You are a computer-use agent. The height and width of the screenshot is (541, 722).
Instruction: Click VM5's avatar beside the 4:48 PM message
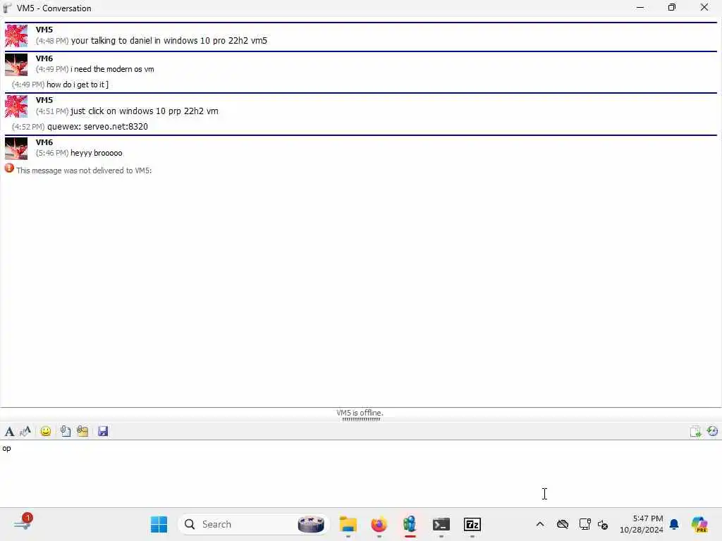16,36
